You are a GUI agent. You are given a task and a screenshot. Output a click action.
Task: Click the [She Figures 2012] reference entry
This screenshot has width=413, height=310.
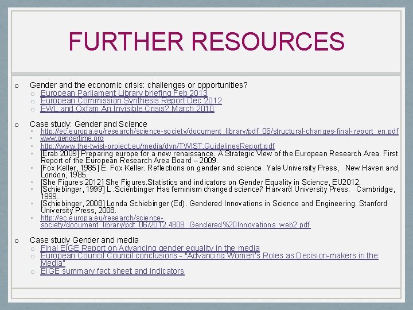pyautogui.click(x=201, y=182)
